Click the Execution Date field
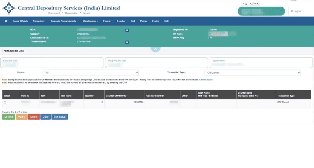The width and height of the screenshot is (314, 168). click(x=52, y=63)
